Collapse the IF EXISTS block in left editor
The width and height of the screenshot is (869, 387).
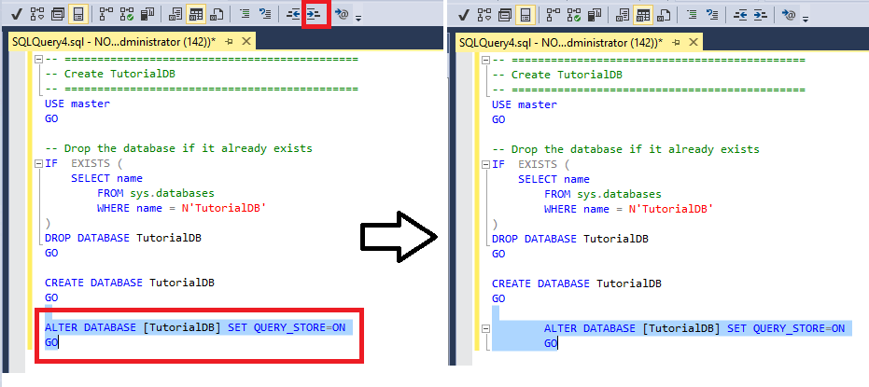click(38, 164)
